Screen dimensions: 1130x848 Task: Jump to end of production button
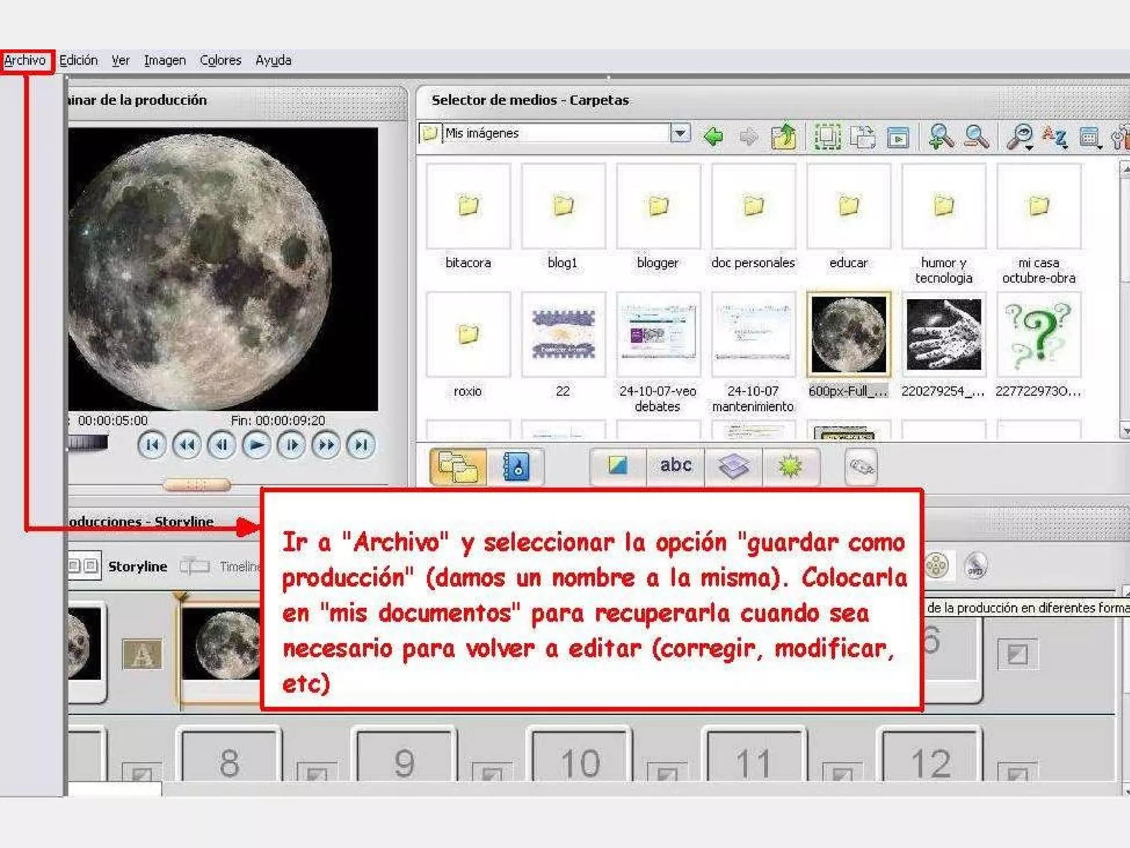(x=361, y=445)
